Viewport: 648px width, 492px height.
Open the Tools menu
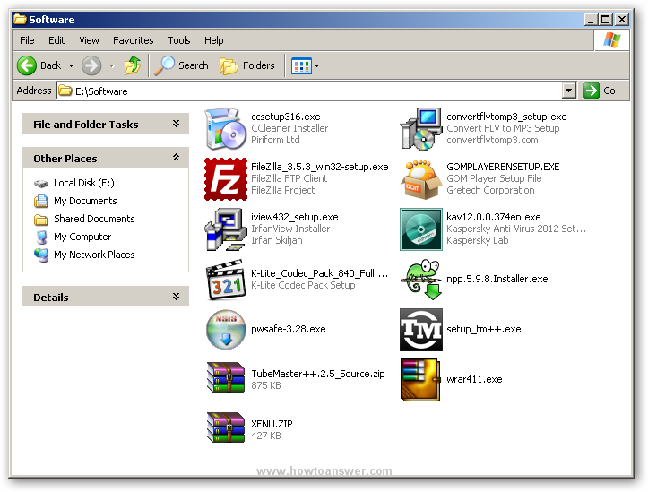[179, 40]
